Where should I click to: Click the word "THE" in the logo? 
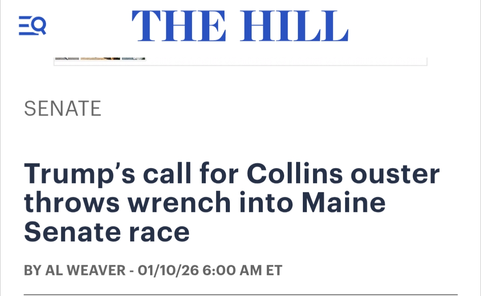click(179, 26)
